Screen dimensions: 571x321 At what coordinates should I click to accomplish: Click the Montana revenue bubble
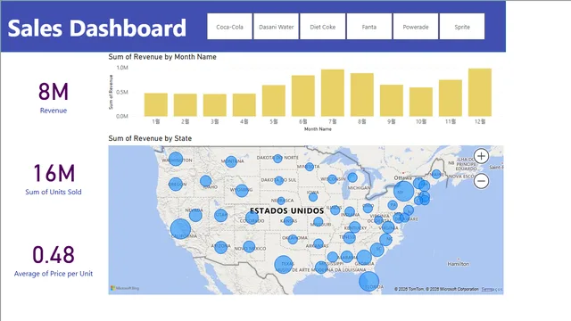point(231,161)
